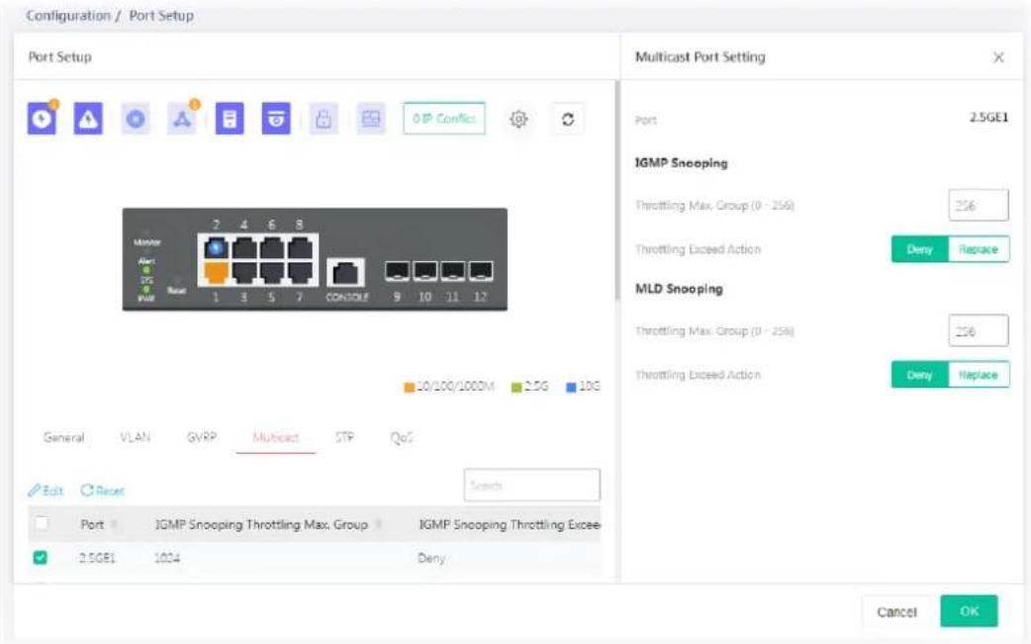Click the Edit link above the table

click(x=46, y=491)
